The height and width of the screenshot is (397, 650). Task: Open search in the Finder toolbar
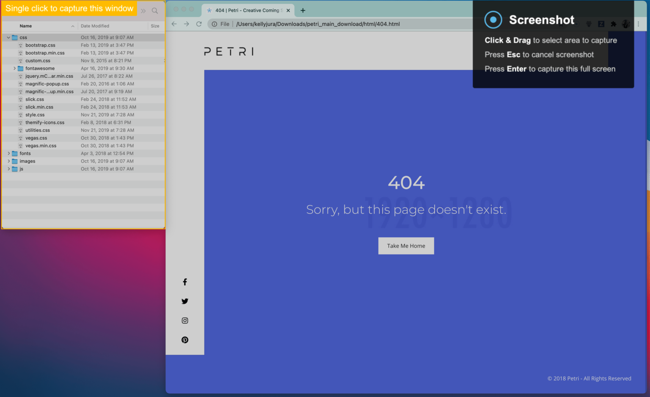[155, 11]
